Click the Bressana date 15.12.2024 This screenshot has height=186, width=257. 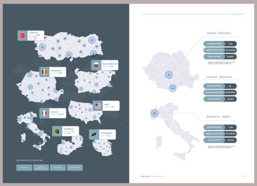[x=231, y=133]
